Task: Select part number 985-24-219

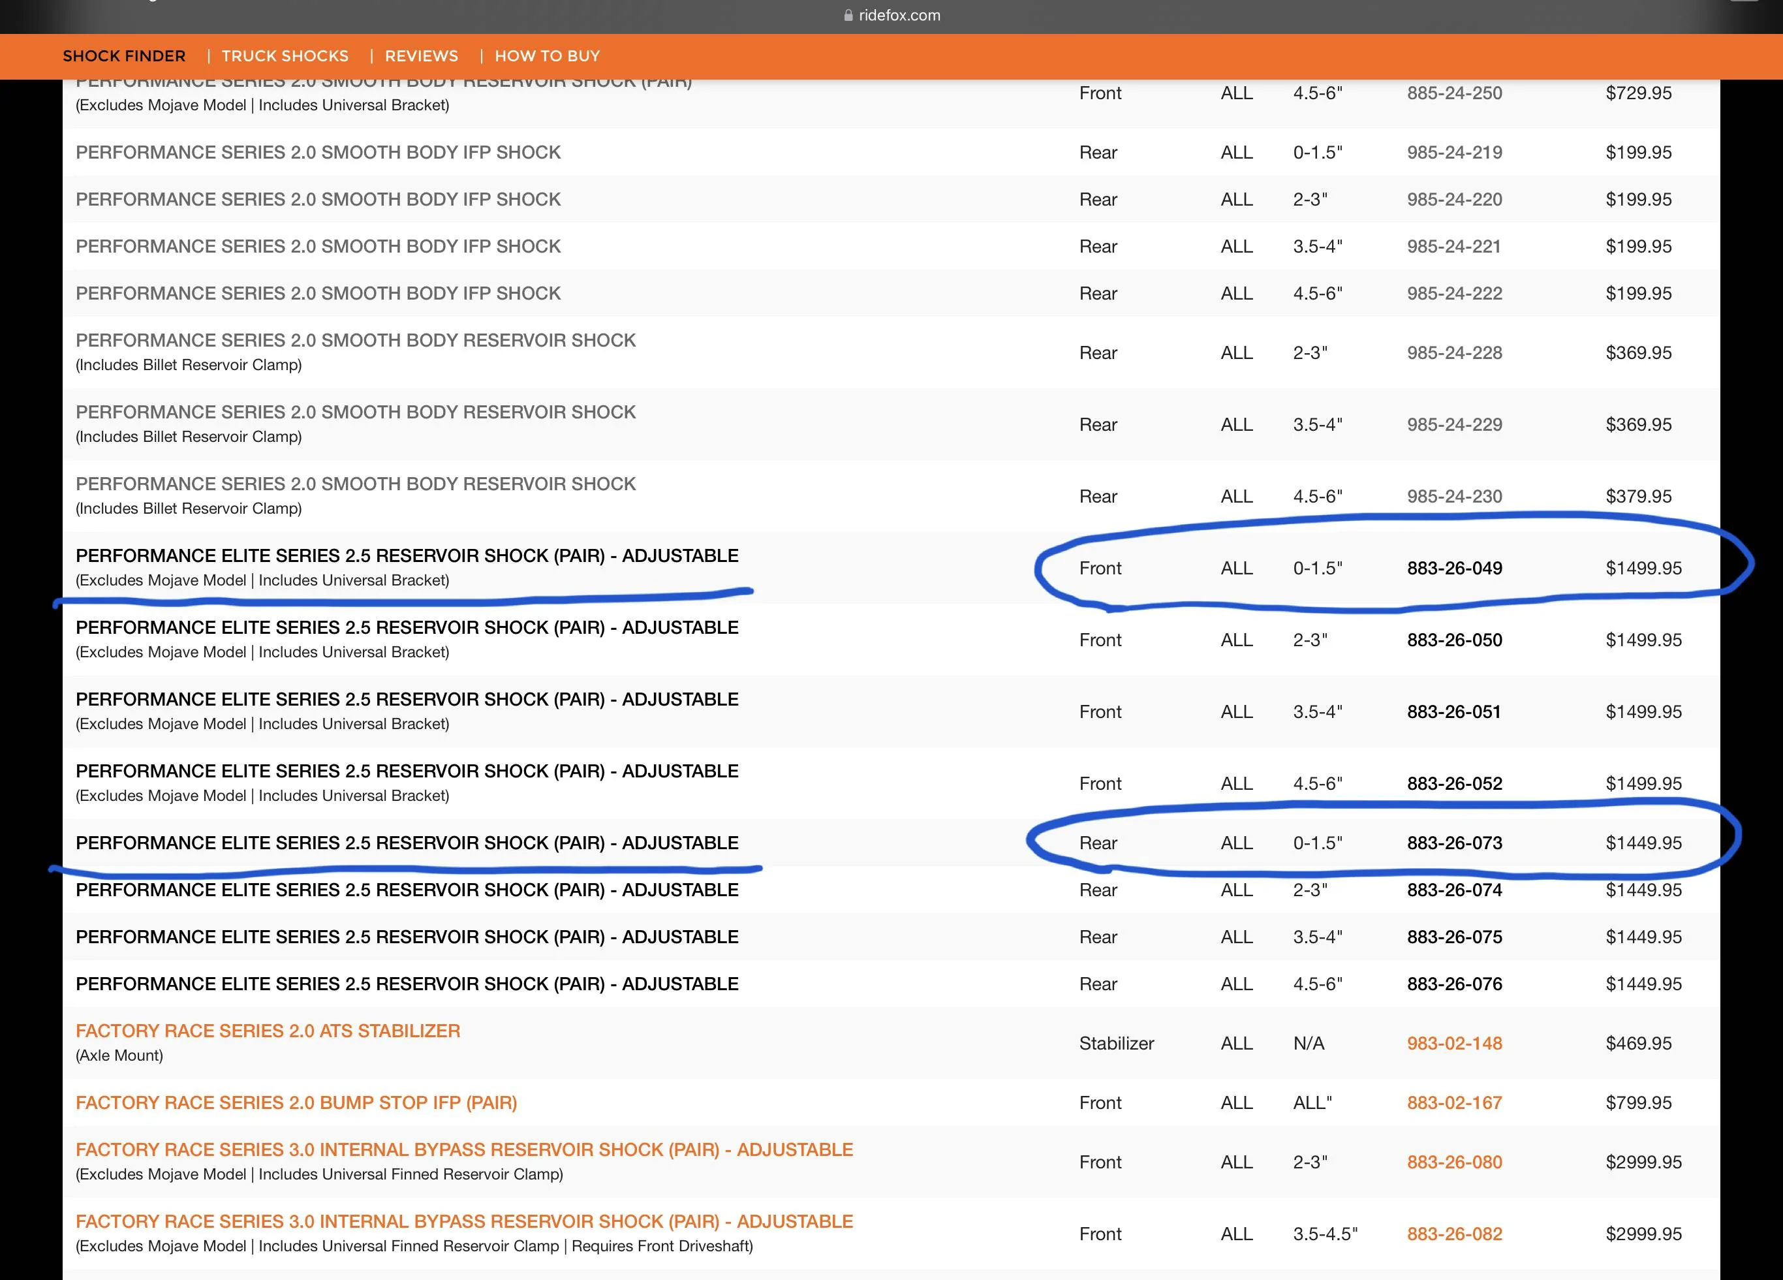Action: pos(1454,153)
